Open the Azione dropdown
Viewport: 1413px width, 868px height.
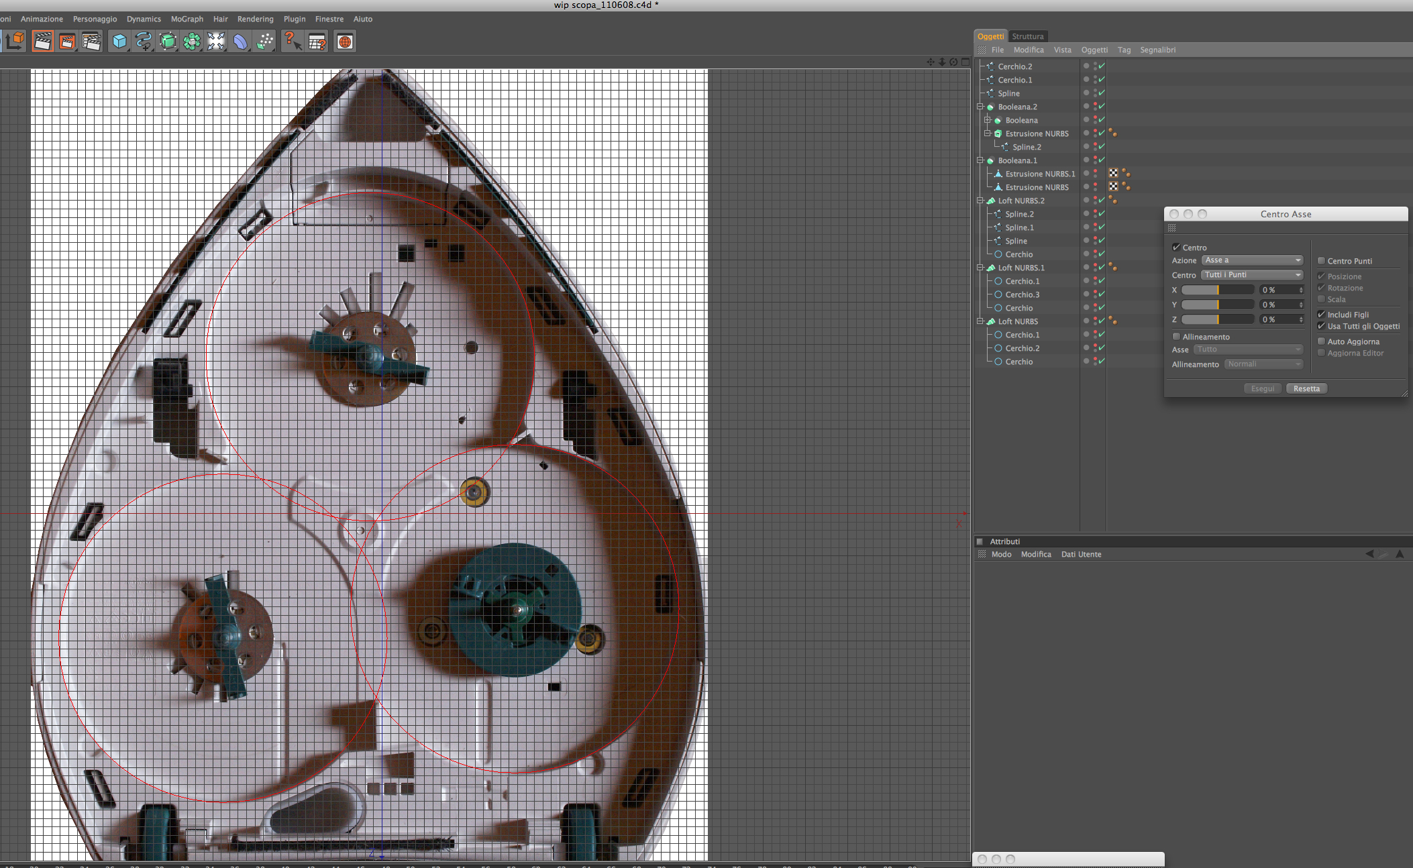pyautogui.click(x=1252, y=260)
